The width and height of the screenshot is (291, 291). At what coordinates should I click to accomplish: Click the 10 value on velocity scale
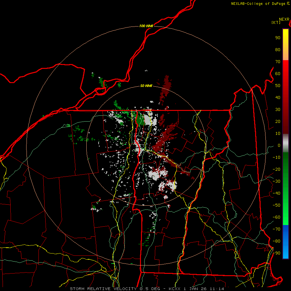coord(278,134)
